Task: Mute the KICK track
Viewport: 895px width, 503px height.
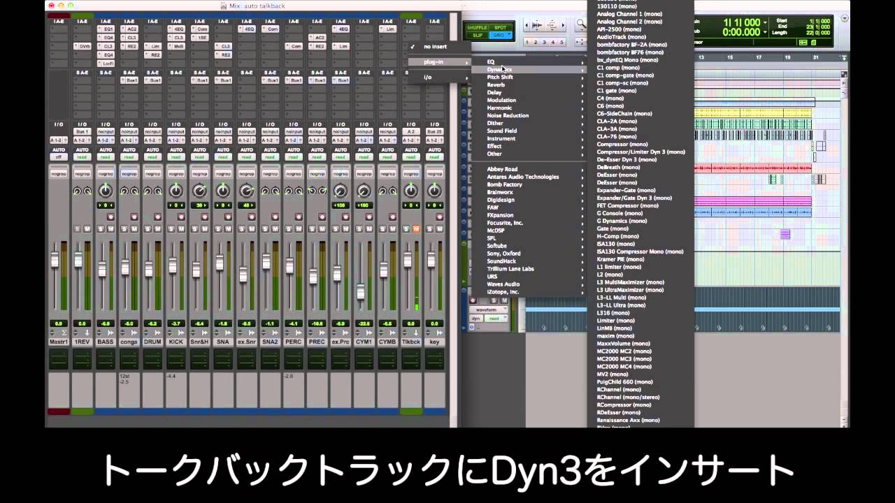Action: (181, 228)
